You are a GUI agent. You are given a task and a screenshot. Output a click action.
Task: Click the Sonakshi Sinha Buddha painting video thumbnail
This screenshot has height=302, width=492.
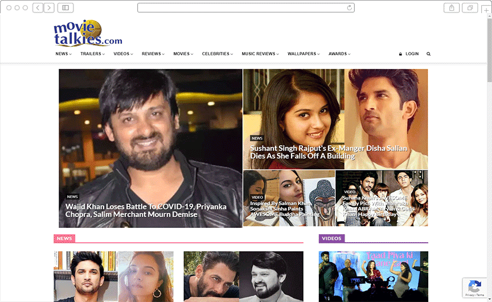(289, 198)
